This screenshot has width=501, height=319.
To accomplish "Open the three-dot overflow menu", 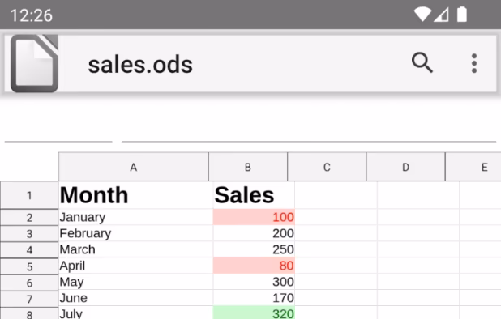I will pos(474,63).
